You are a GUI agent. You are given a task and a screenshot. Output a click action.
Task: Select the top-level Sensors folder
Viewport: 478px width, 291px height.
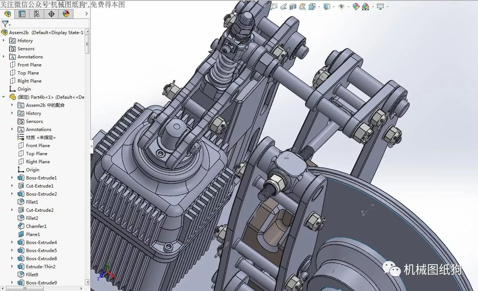(x=22, y=48)
